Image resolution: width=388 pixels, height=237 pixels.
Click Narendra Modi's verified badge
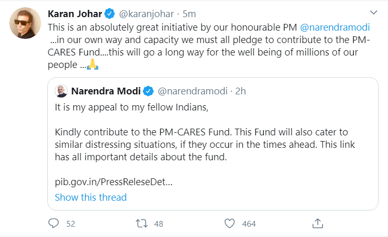coord(147,91)
